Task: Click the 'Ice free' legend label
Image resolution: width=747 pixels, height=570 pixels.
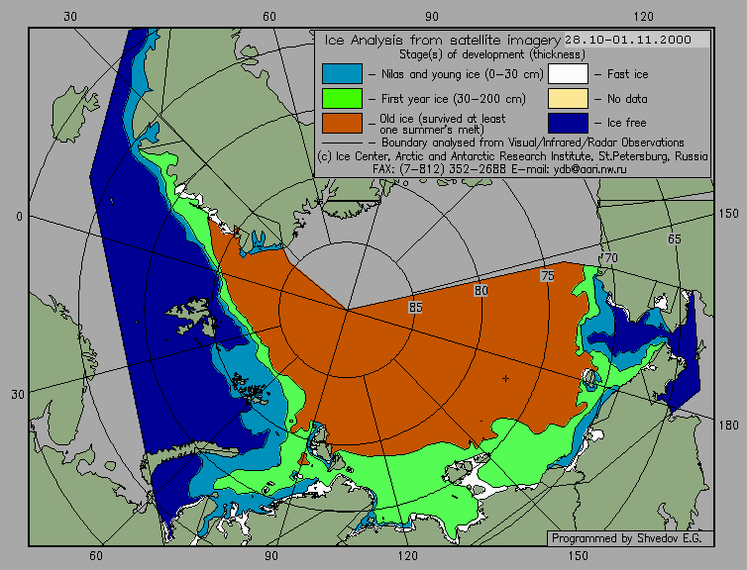Action: coord(626,123)
